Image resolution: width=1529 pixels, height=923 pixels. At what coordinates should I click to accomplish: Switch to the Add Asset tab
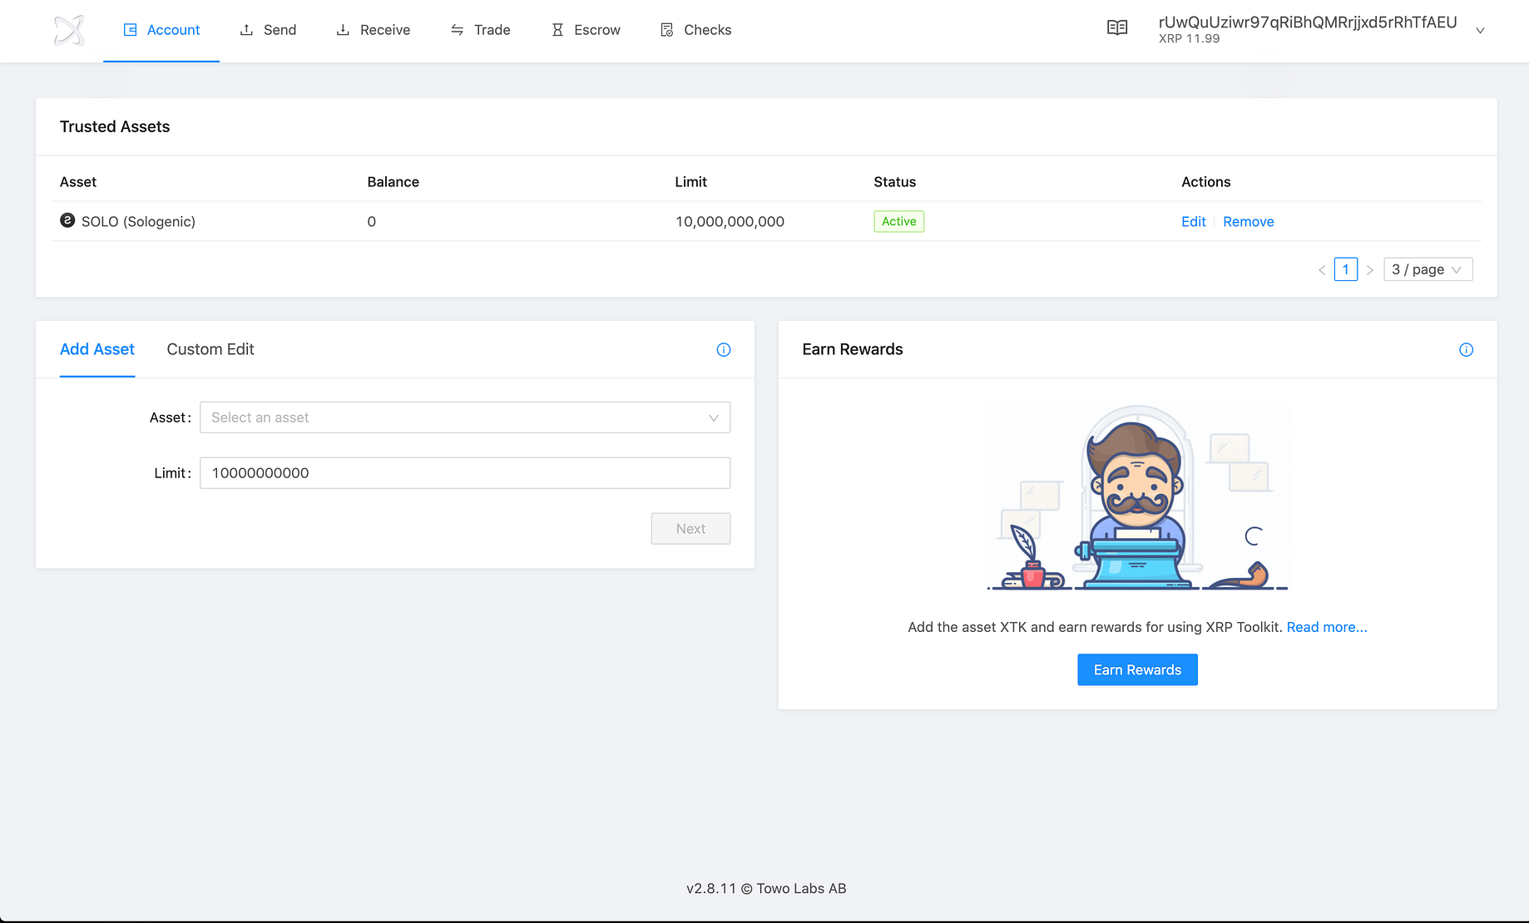(x=97, y=349)
